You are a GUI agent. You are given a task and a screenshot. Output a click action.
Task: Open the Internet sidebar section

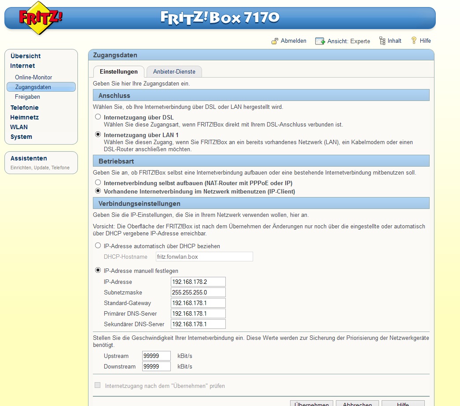point(22,66)
